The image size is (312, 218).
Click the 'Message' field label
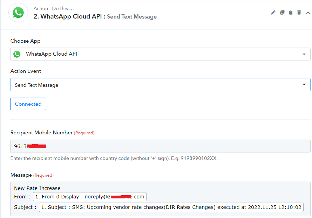tap(21, 175)
